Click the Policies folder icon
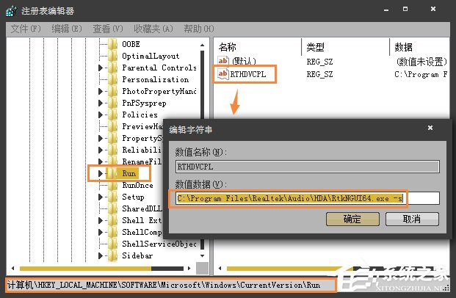This screenshot has height=298, width=456. coord(112,115)
